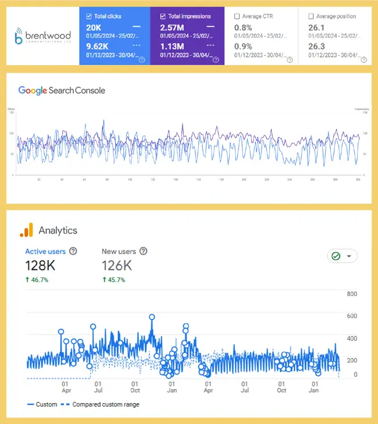Click the 26.1 average position value
The height and width of the screenshot is (424, 378).
pos(316,28)
